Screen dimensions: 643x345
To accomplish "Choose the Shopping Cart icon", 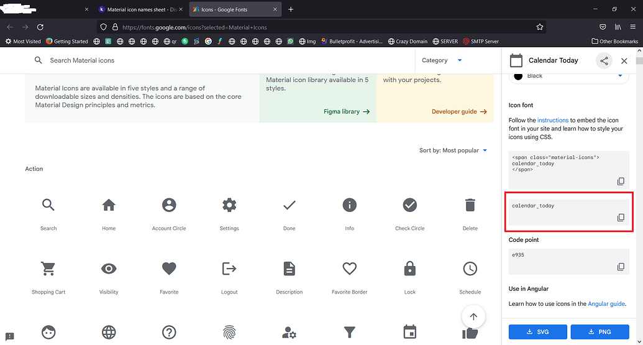I will 48,269.
